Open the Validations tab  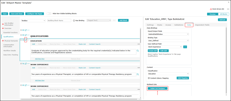pyautogui.click(x=179, y=25)
